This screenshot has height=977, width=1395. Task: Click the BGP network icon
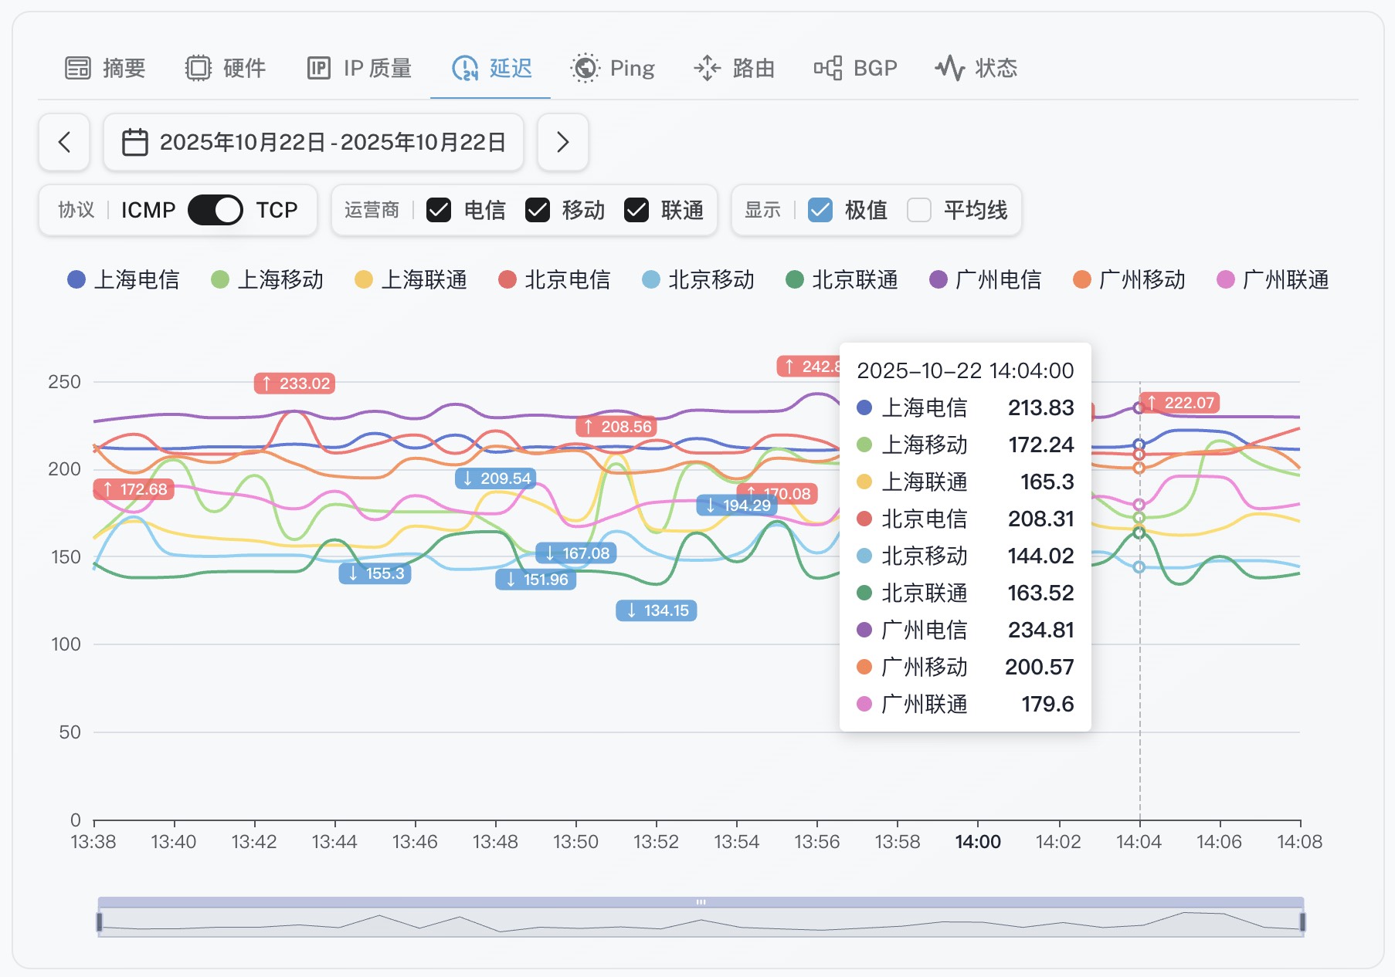(x=827, y=68)
